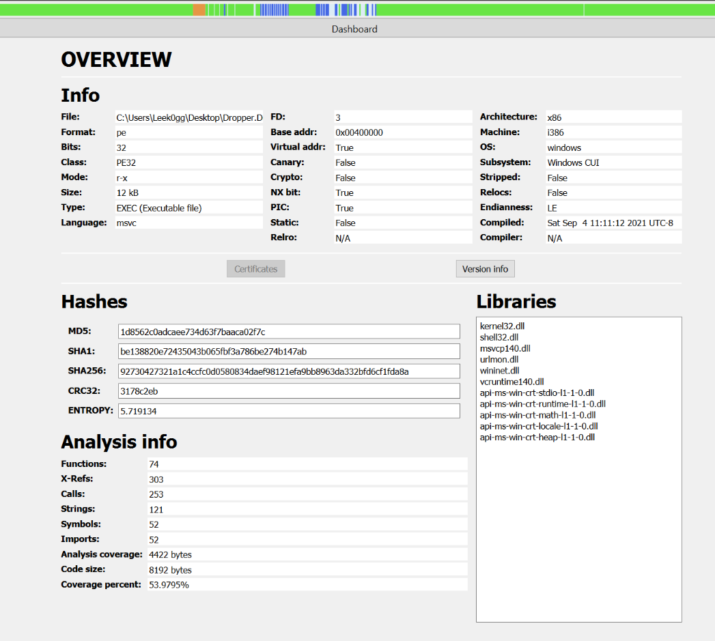Select the Dashboard panel title bar
Viewport: 715px width, 641px height.
pyautogui.click(x=354, y=29)
